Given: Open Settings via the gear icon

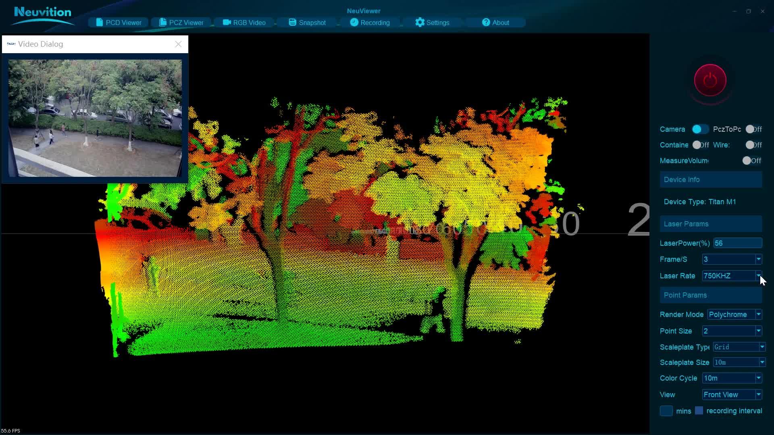Looking at the screenshot, I should (x=420, y=23).
